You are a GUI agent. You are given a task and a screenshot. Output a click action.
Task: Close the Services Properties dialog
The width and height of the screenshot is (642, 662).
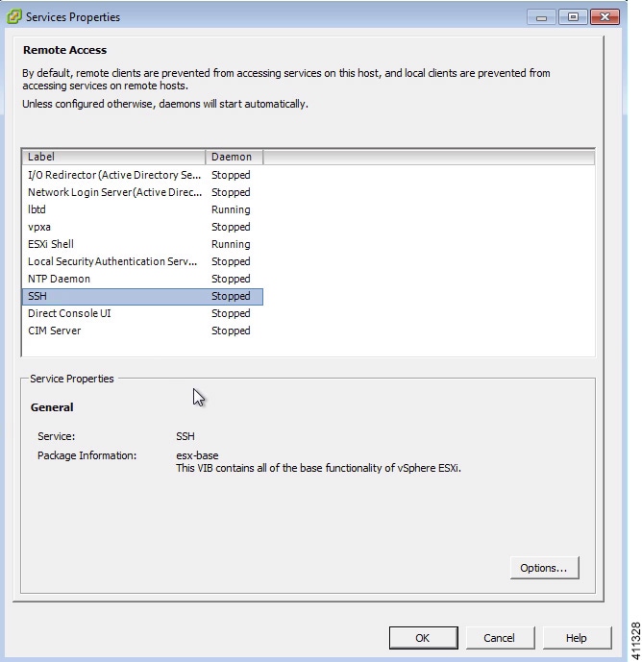[x=605, y=17]
